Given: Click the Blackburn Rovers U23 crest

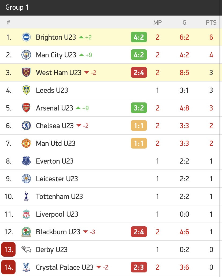Looking at the screenshot, I should click(26, 232).
